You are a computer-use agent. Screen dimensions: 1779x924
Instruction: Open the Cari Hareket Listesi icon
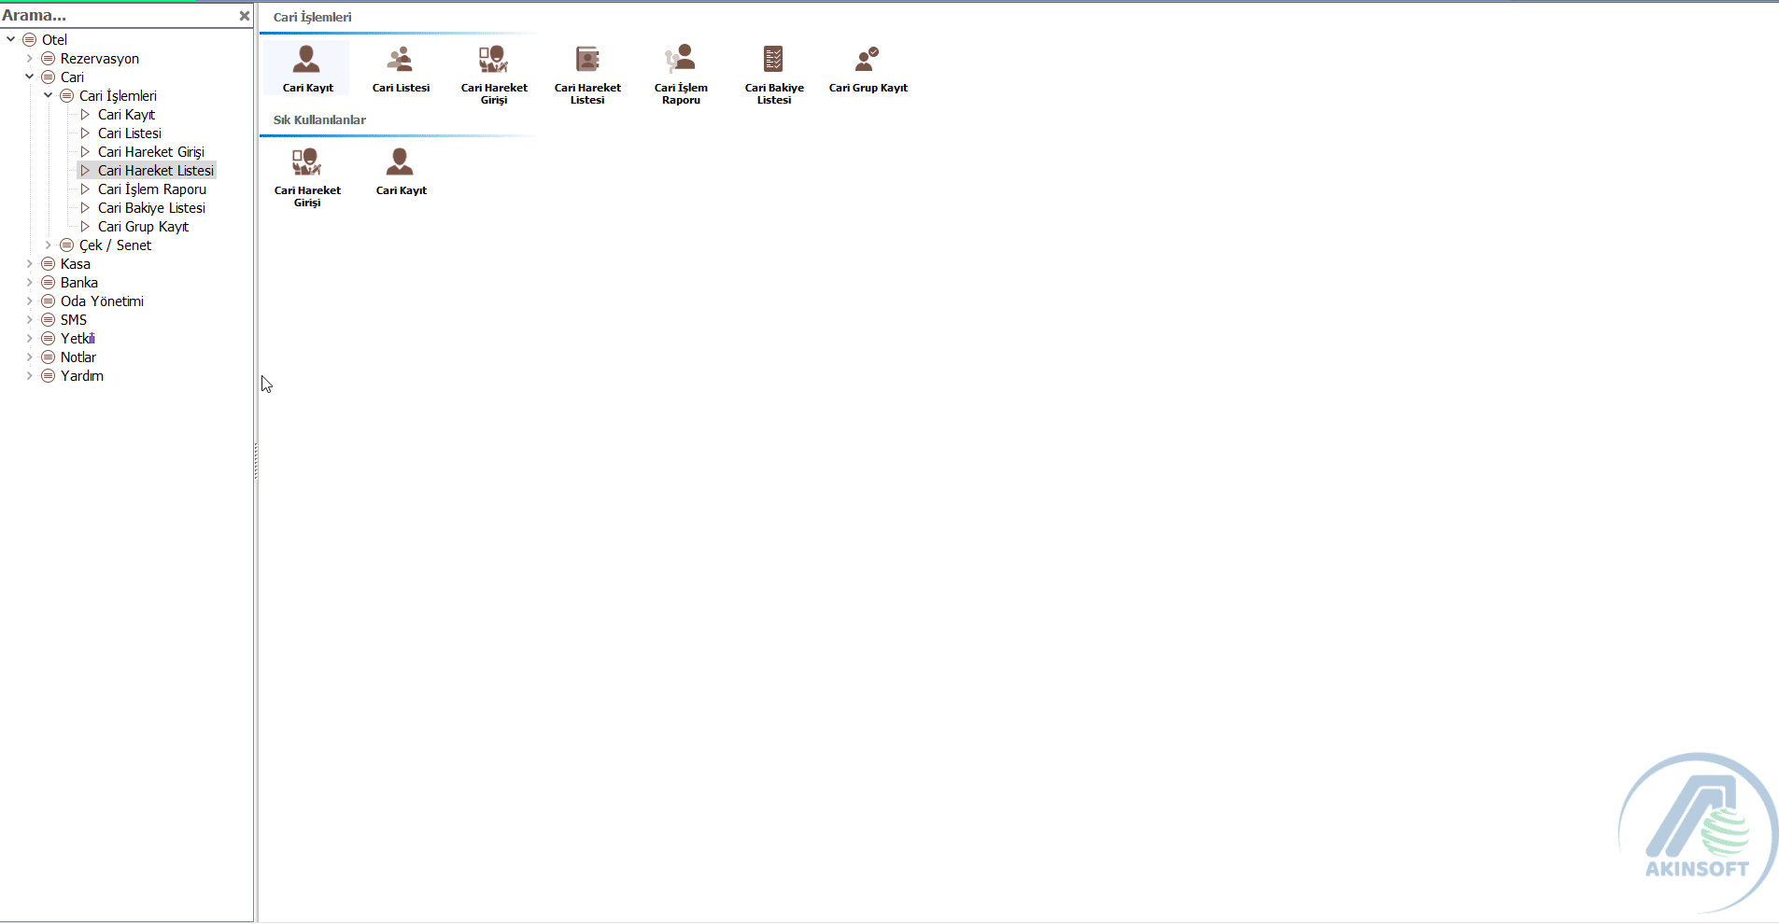(x=587, y=74)
